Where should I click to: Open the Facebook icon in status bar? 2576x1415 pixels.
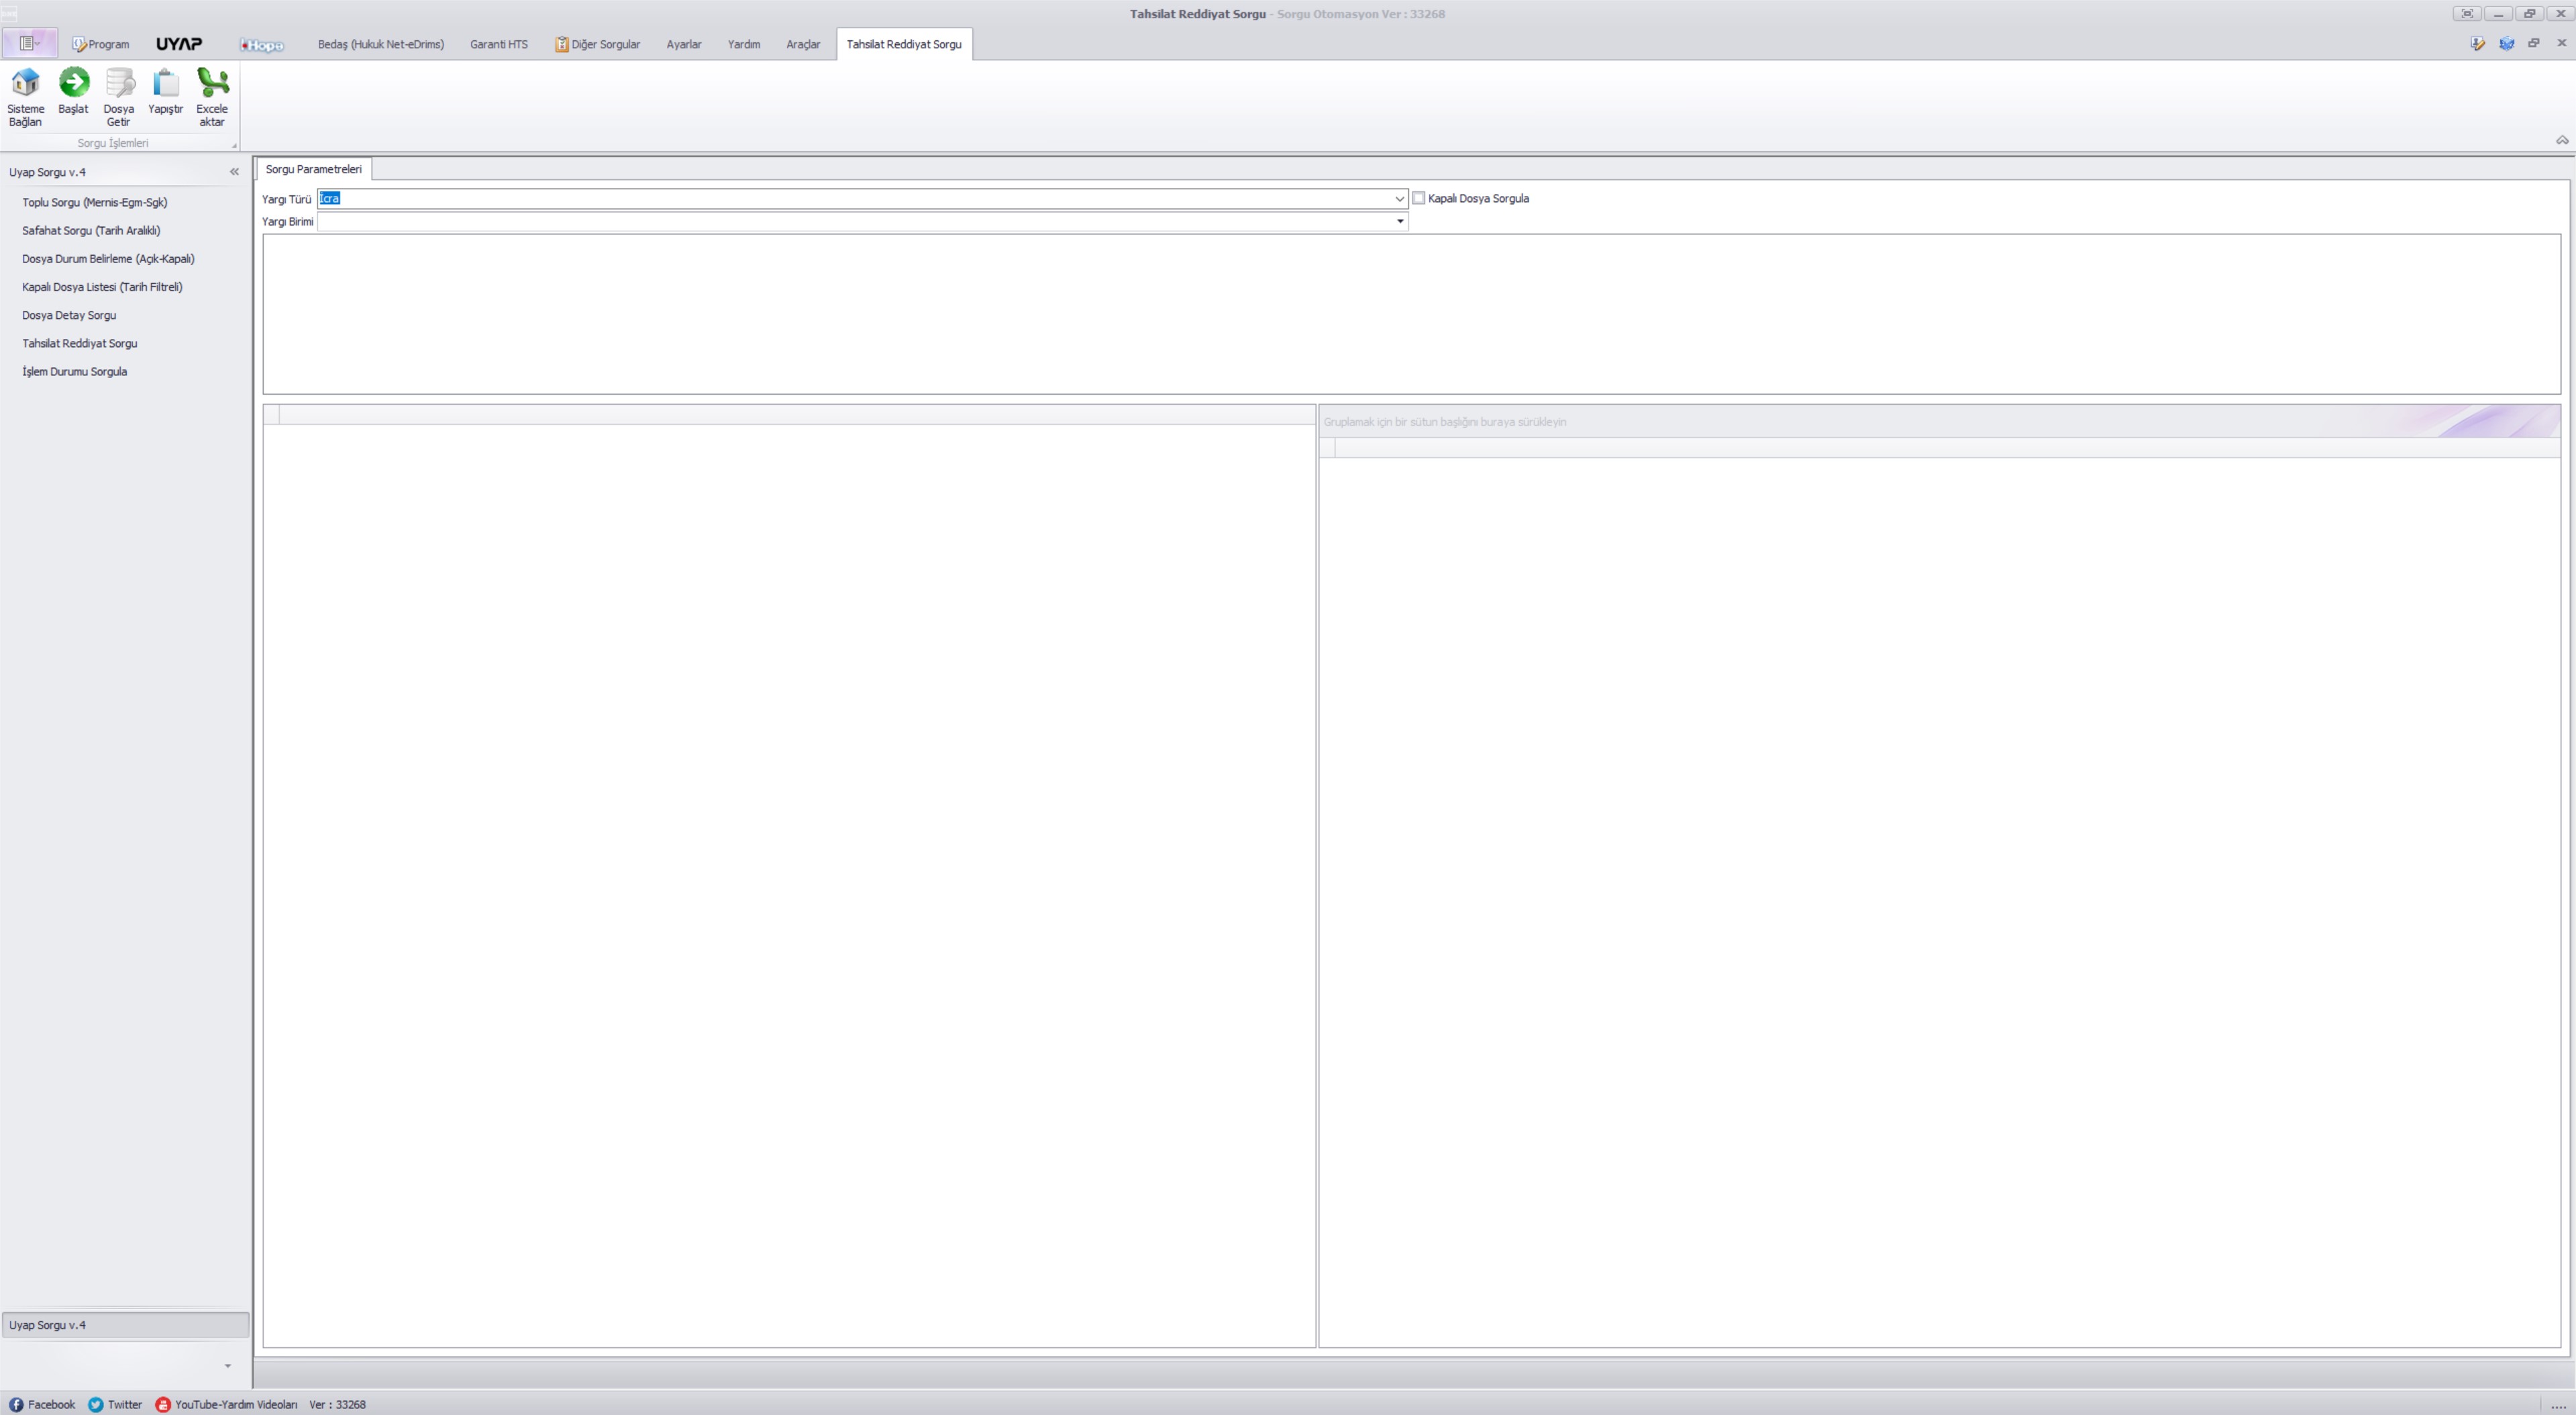(x=16, y=1404)
